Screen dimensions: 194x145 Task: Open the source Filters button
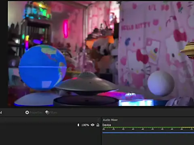click(x=51, y=112)
